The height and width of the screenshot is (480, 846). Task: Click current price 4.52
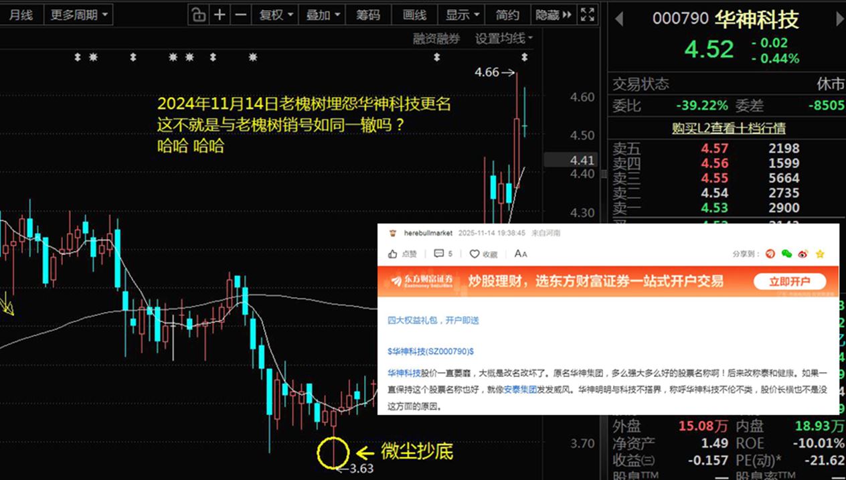click(708, 50)
